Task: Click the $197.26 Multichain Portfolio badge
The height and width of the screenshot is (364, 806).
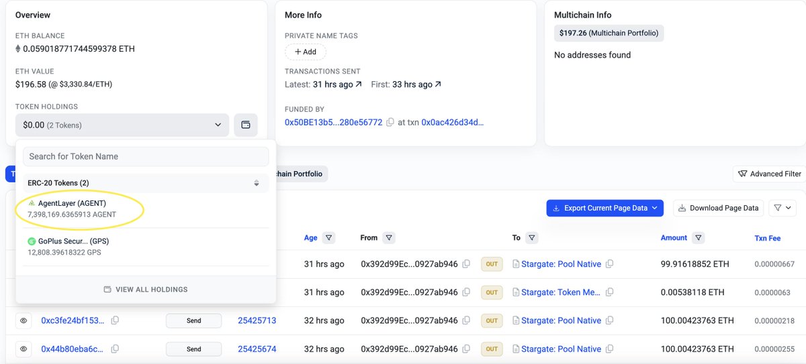Action: (609, 33)
